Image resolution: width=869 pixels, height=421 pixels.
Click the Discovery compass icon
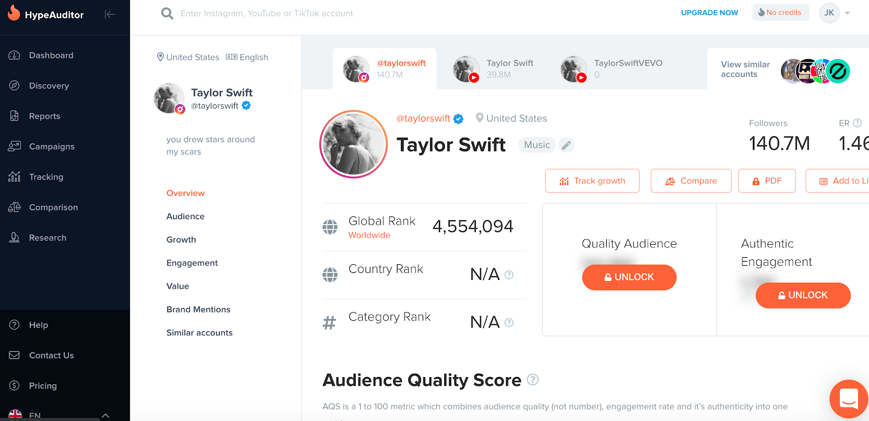click(x=15, y=86)
